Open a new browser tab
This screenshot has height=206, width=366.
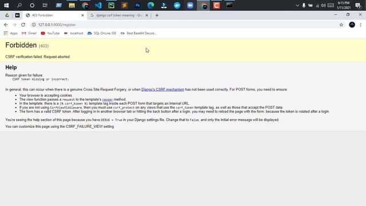click(x=157, y=15)
